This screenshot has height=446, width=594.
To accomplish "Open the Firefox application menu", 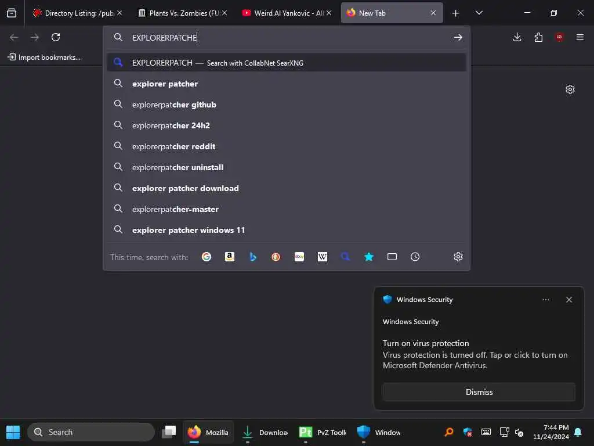I will click(580, 37).
